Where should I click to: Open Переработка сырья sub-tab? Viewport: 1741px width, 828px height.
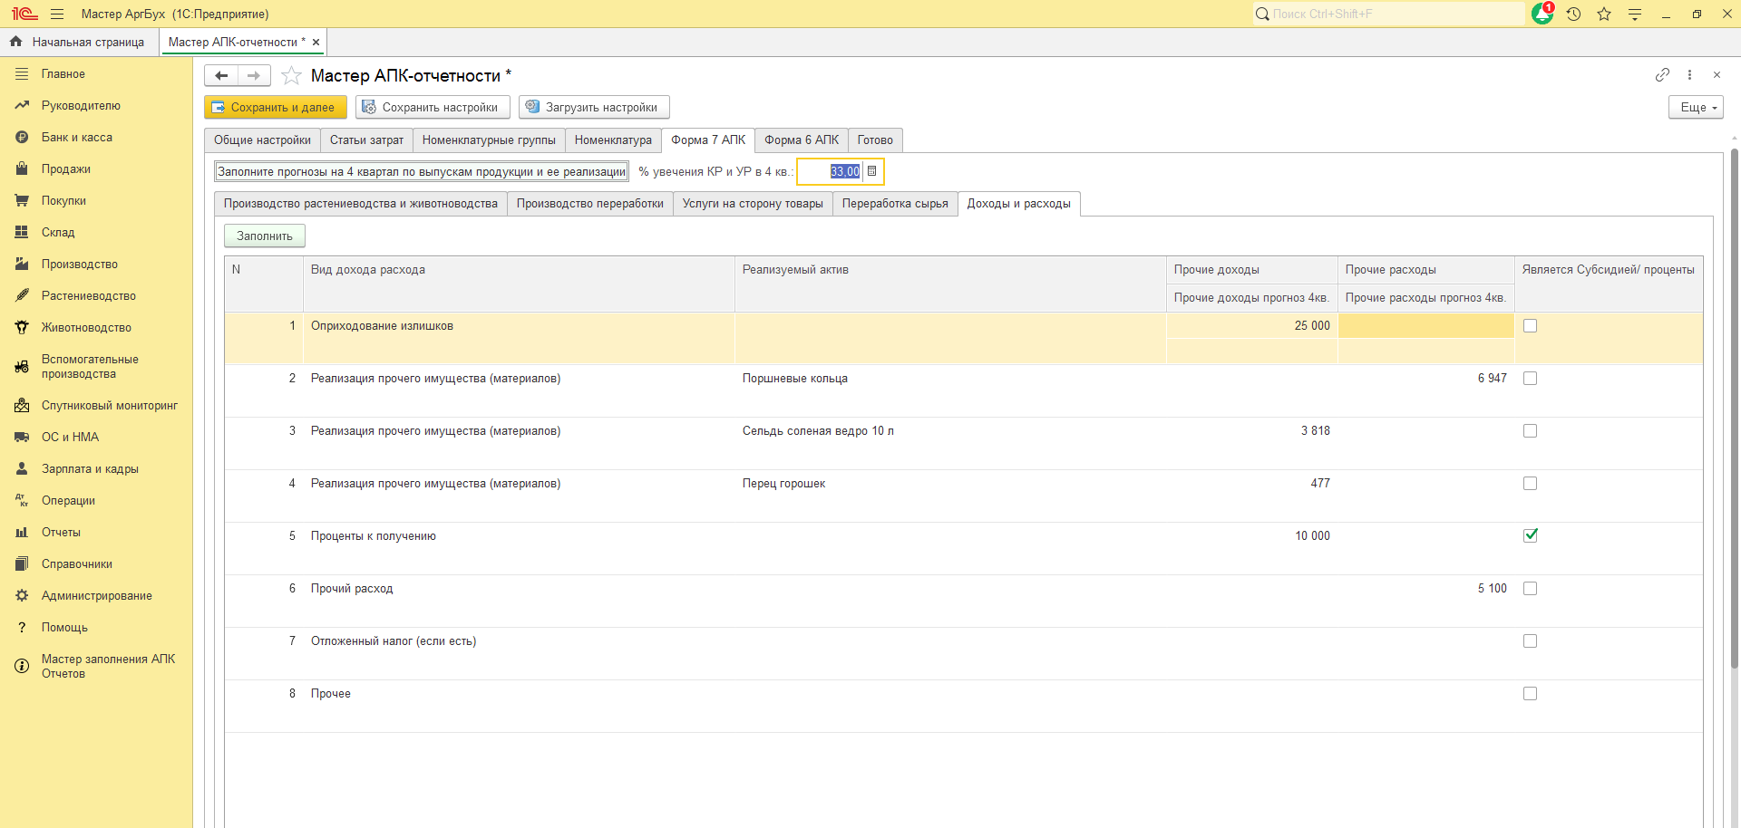(895, 203)
